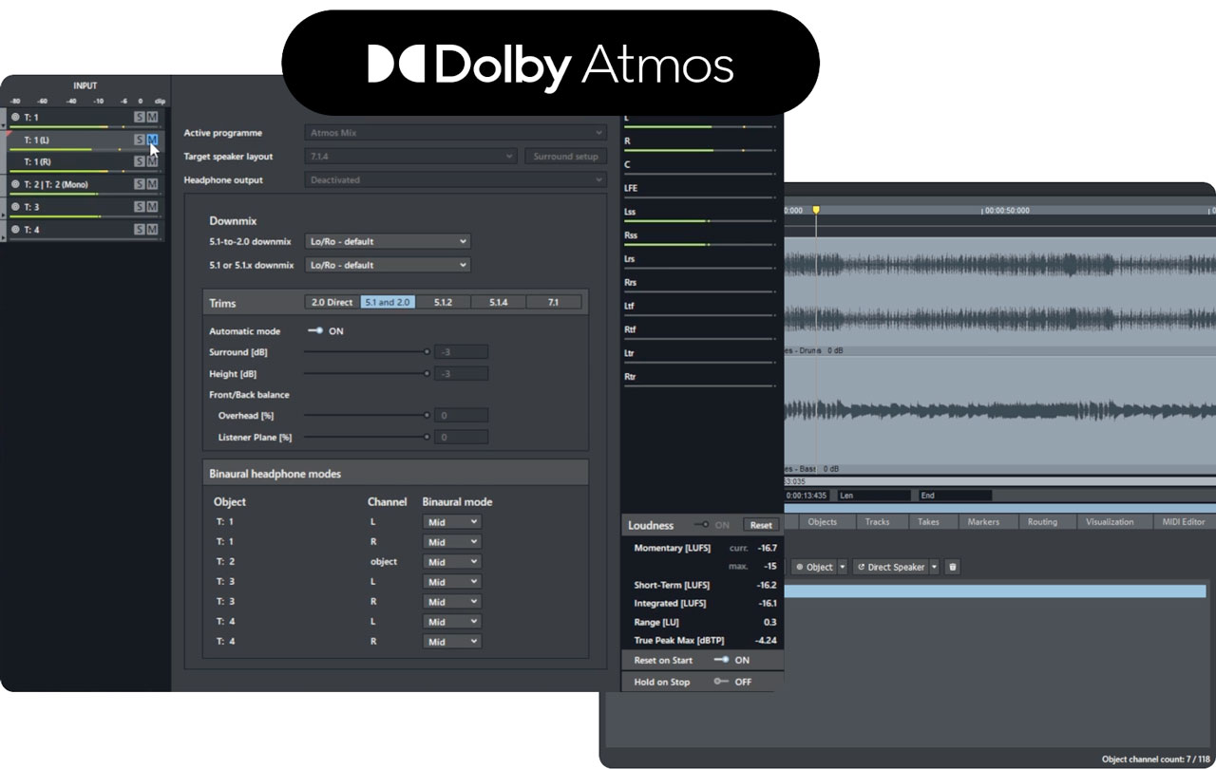The width and height of the screenshot is (1216, 769).
Task: Open the 5.1-to-2.0 downmix dropdown
Action: 388,241
